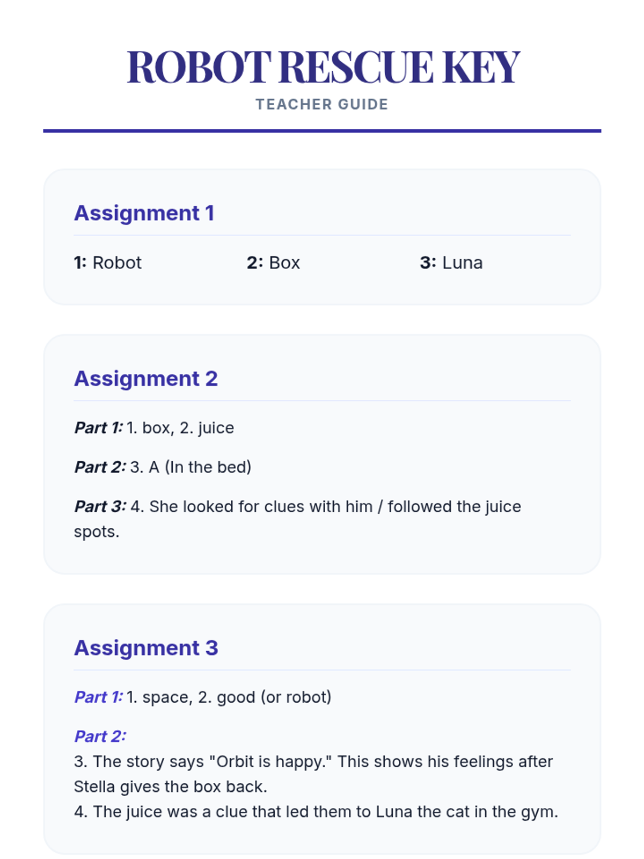644x859 pixels.
Task: Click the "1. box, 2. juice" answer text
Action: (180, 428)
